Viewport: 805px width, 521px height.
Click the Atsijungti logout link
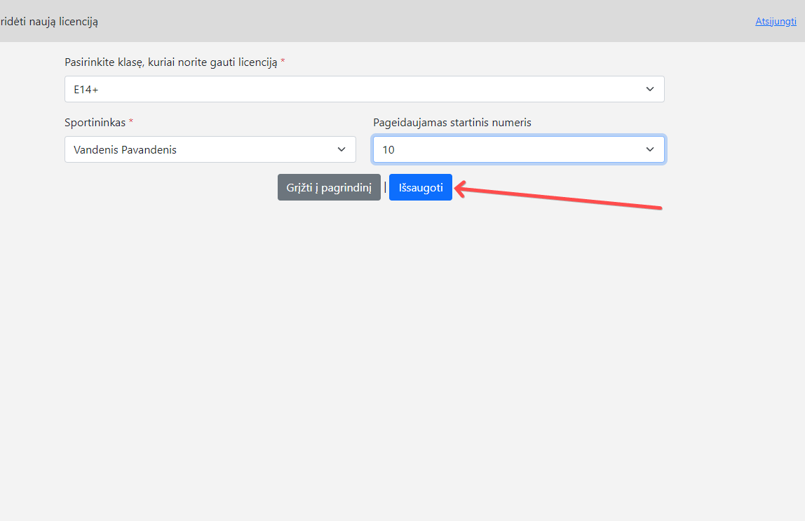coord(776,22)
